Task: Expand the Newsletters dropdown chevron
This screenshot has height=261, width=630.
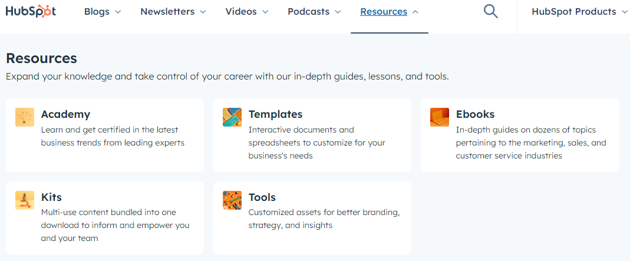Action: click(203, 12)
